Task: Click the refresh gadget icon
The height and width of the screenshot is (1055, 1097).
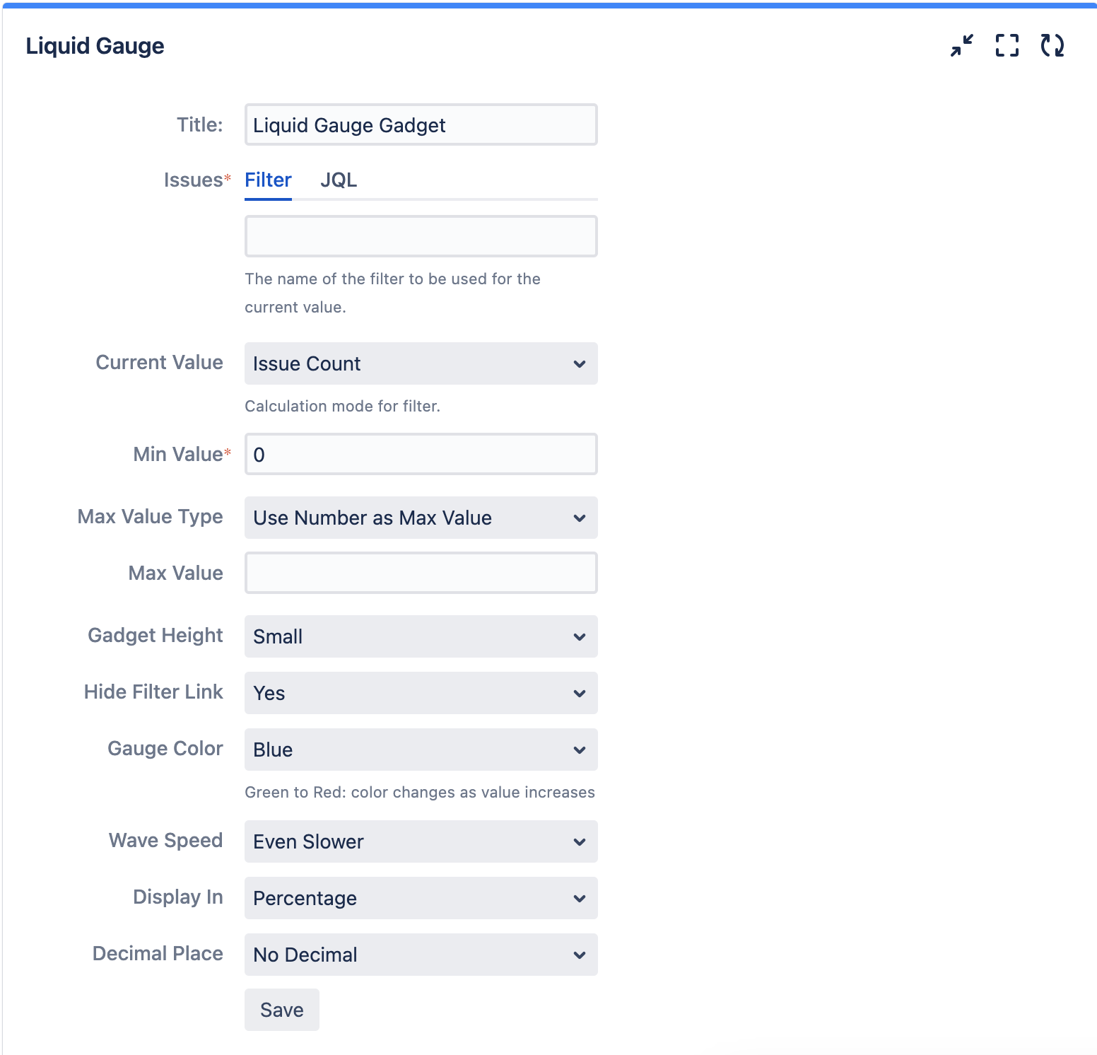Action: pos(1052,46)
